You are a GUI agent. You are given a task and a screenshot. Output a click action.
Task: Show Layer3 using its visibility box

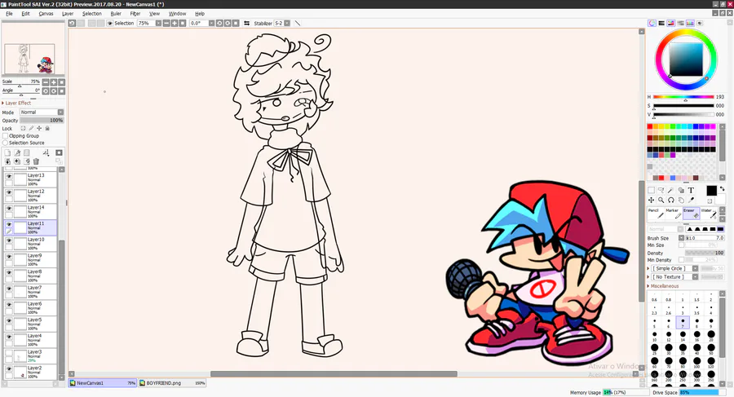pos(9,352)
